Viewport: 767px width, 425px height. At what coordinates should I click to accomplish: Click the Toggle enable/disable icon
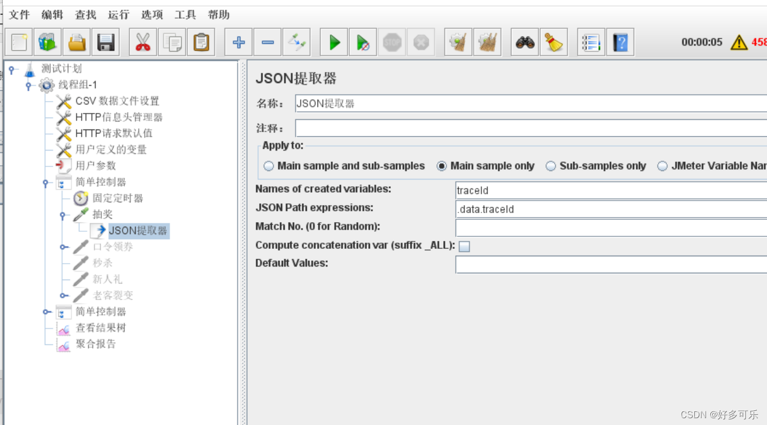[297, 42]
